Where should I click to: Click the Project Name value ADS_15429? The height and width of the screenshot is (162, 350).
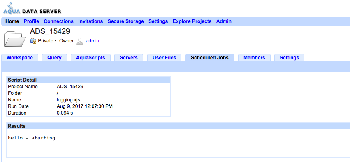(70, 87)
